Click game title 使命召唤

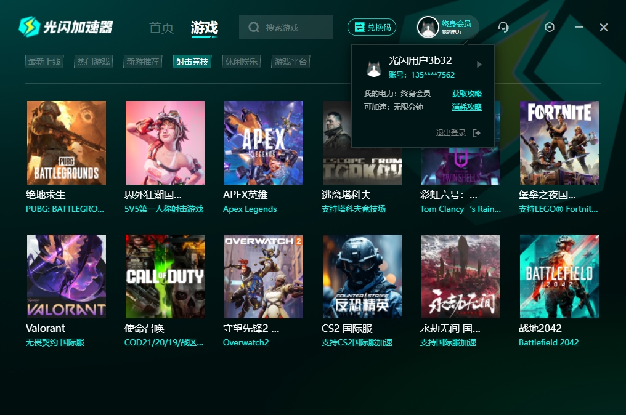pos(144,328)
